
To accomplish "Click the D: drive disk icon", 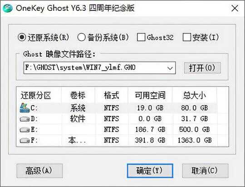I will point(24,119).
